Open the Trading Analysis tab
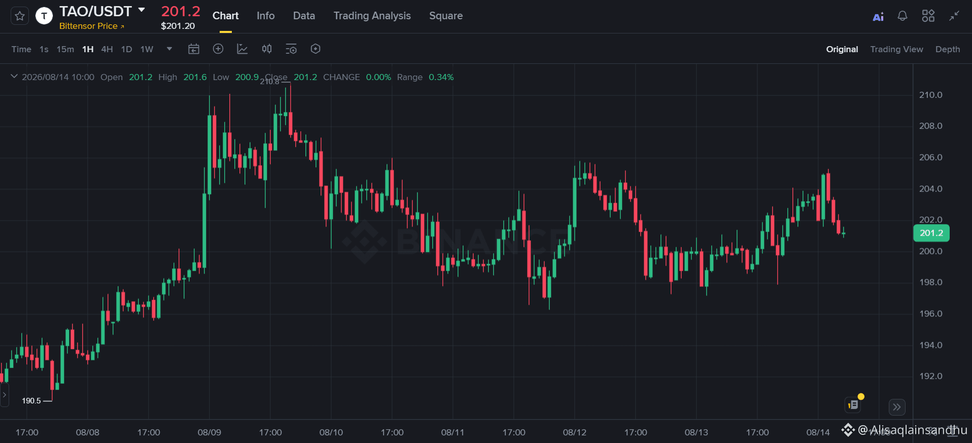The image size is (972, 443). point(372,16)
